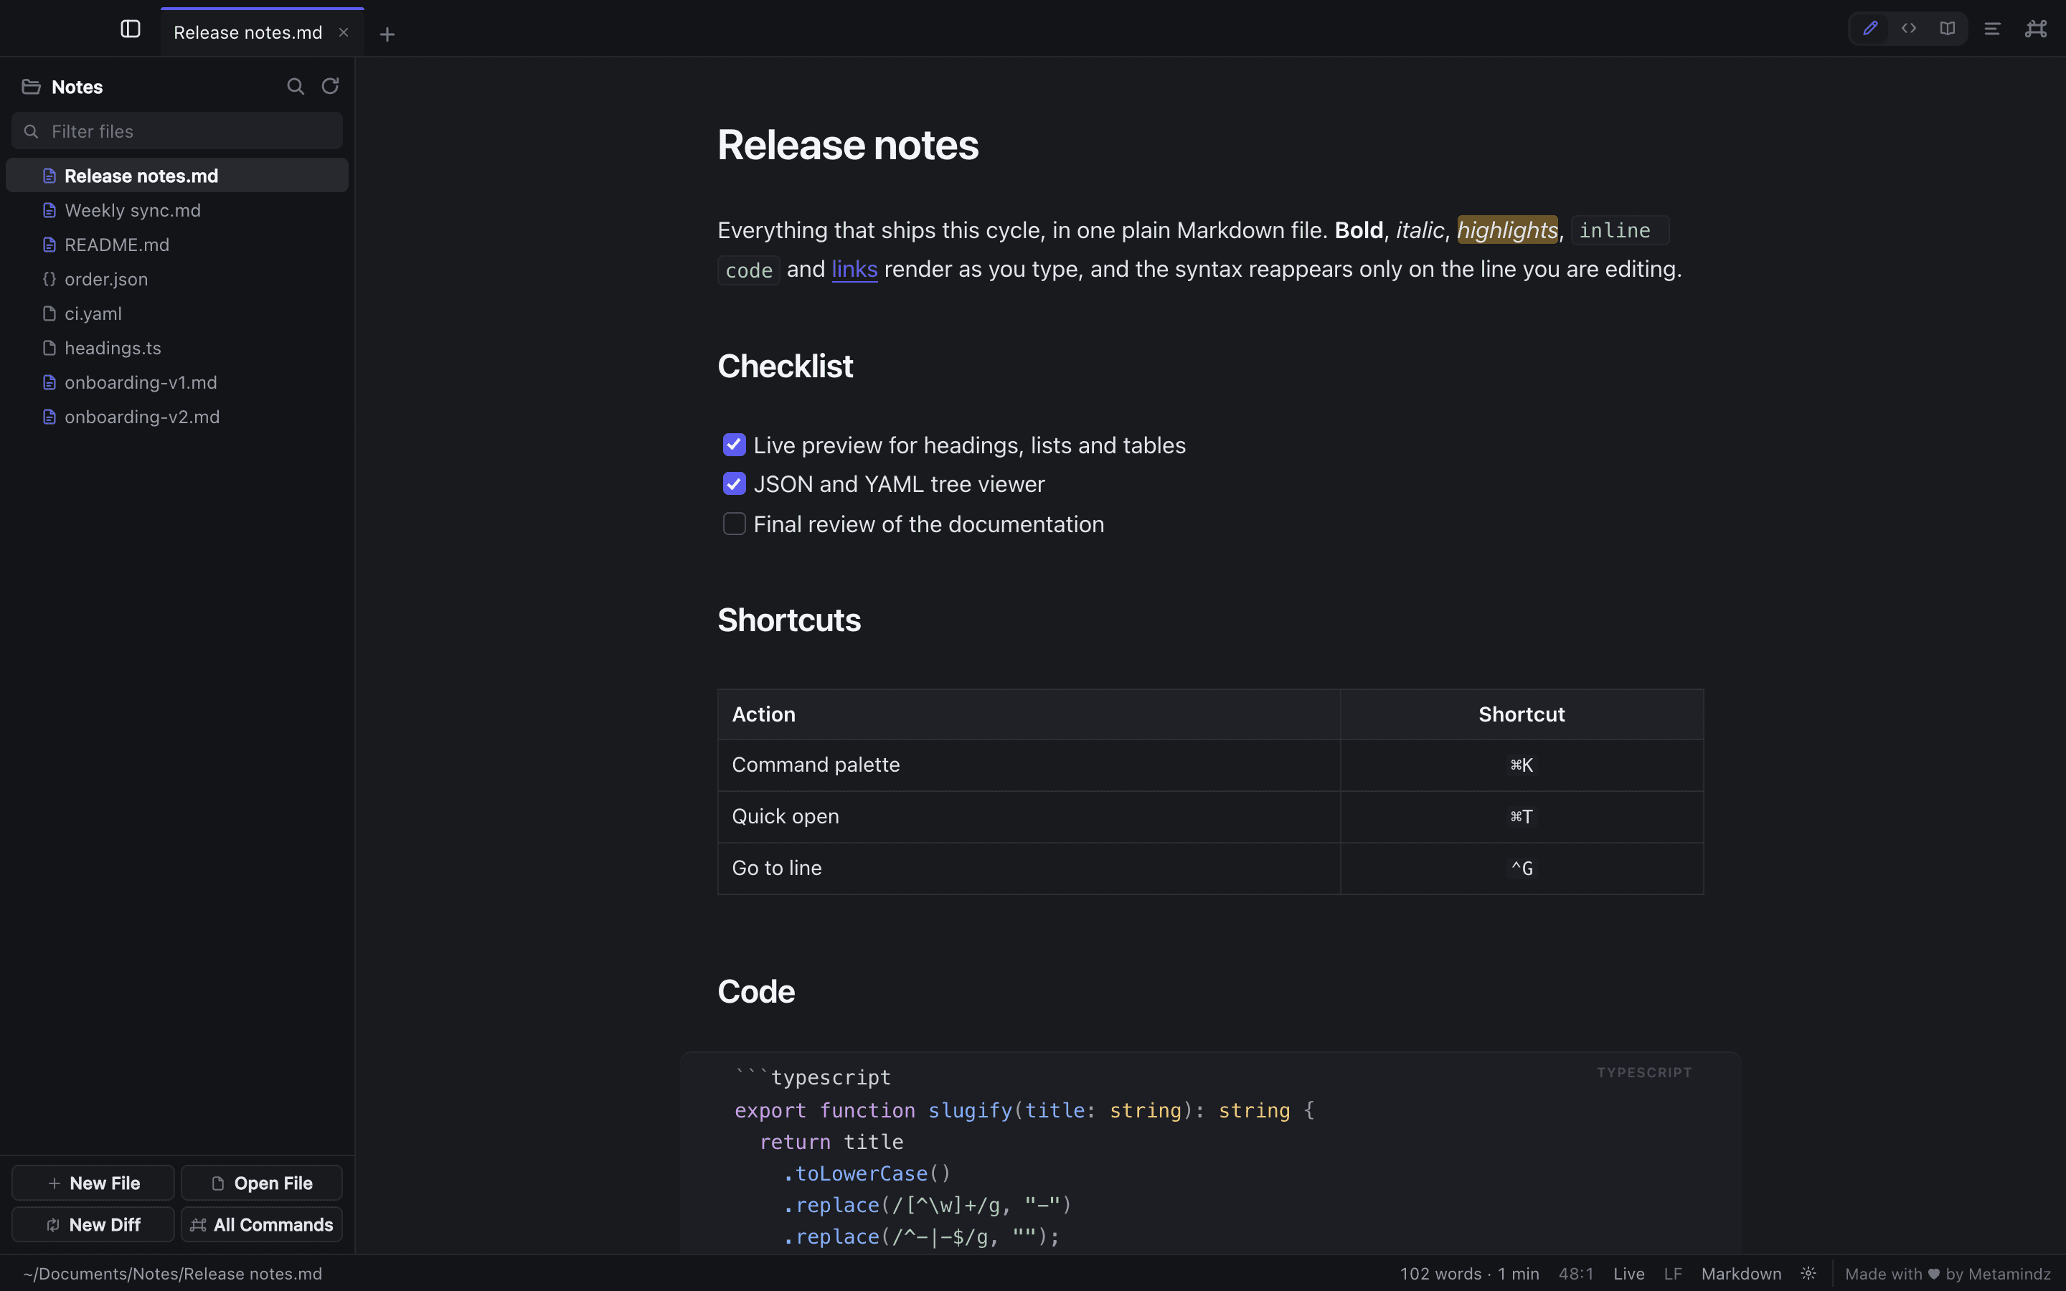This screenshot has width=2066, height=1291.
Task: Uncheck Live preview for headings checkbox
Action: tap(734, 445)
